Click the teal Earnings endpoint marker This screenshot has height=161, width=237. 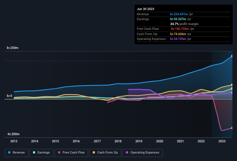232,89
